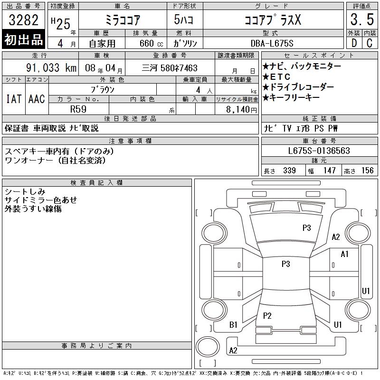The image size is (380, 380).
Task: Click the A2 mark near the front fender
Action: coord(336,237)
